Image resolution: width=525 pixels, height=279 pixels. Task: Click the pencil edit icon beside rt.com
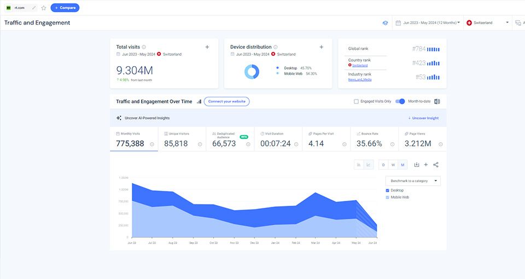(34, 8)
